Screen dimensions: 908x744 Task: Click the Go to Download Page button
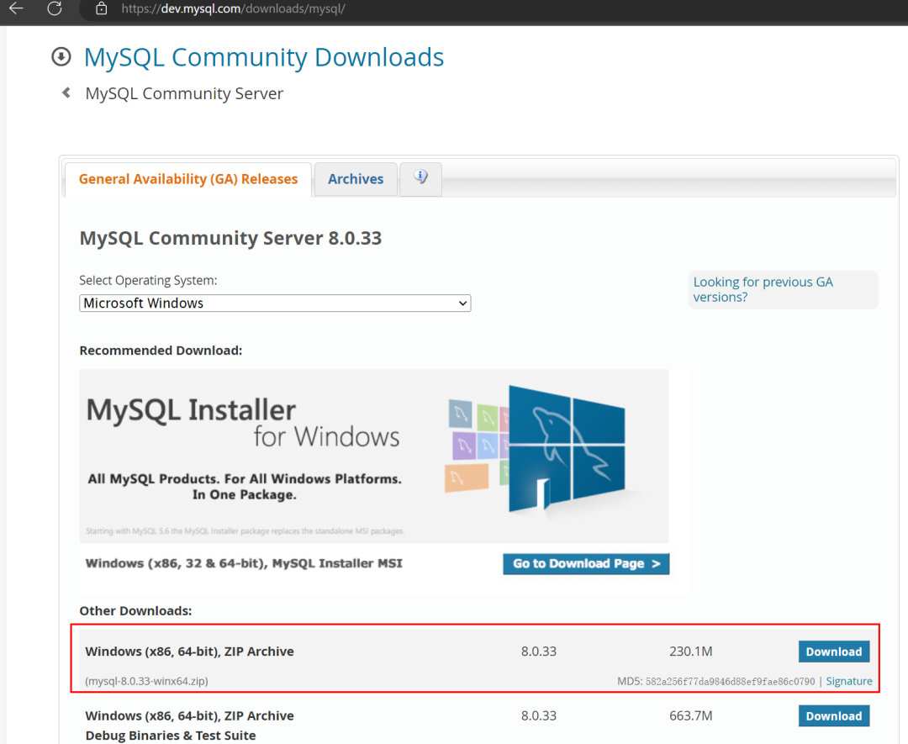tap(586, 563)
